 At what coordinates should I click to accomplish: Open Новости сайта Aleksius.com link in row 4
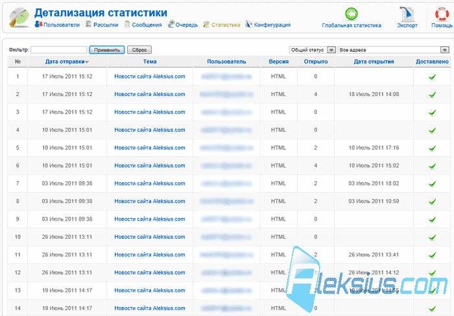(x=150, y=130)
